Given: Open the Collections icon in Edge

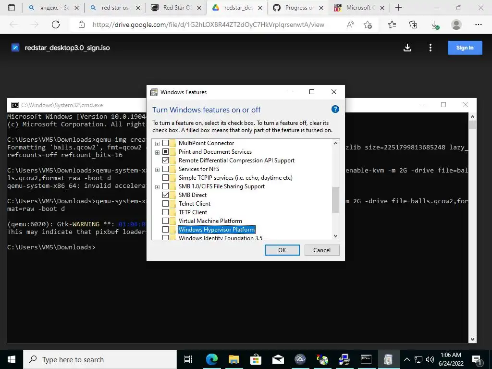Looking at the screenshot, I should click(413, 25).
